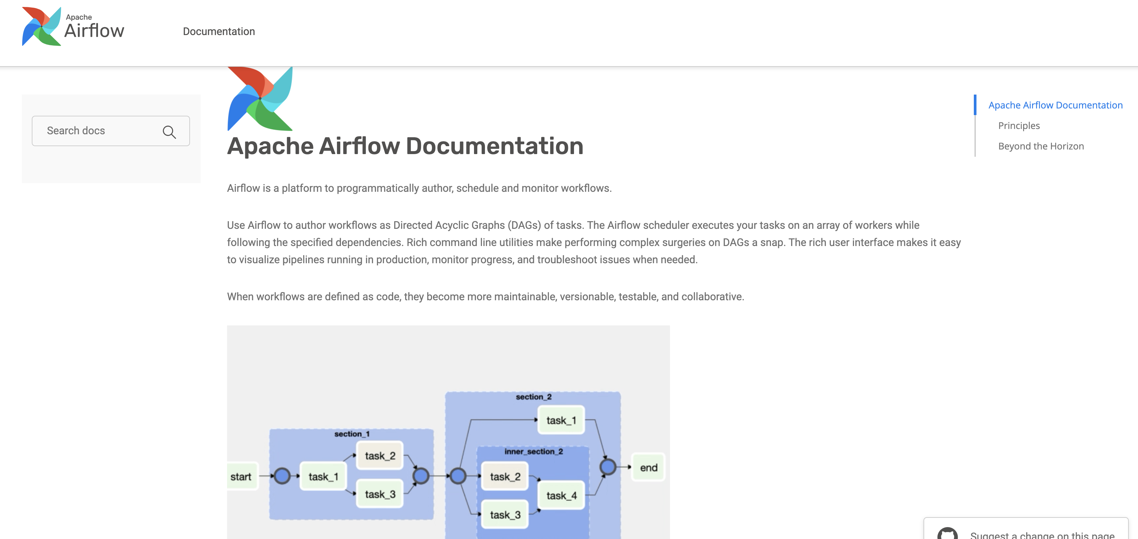
Task: Click the large pinwheel logo above the title
Action: point(260,99)
